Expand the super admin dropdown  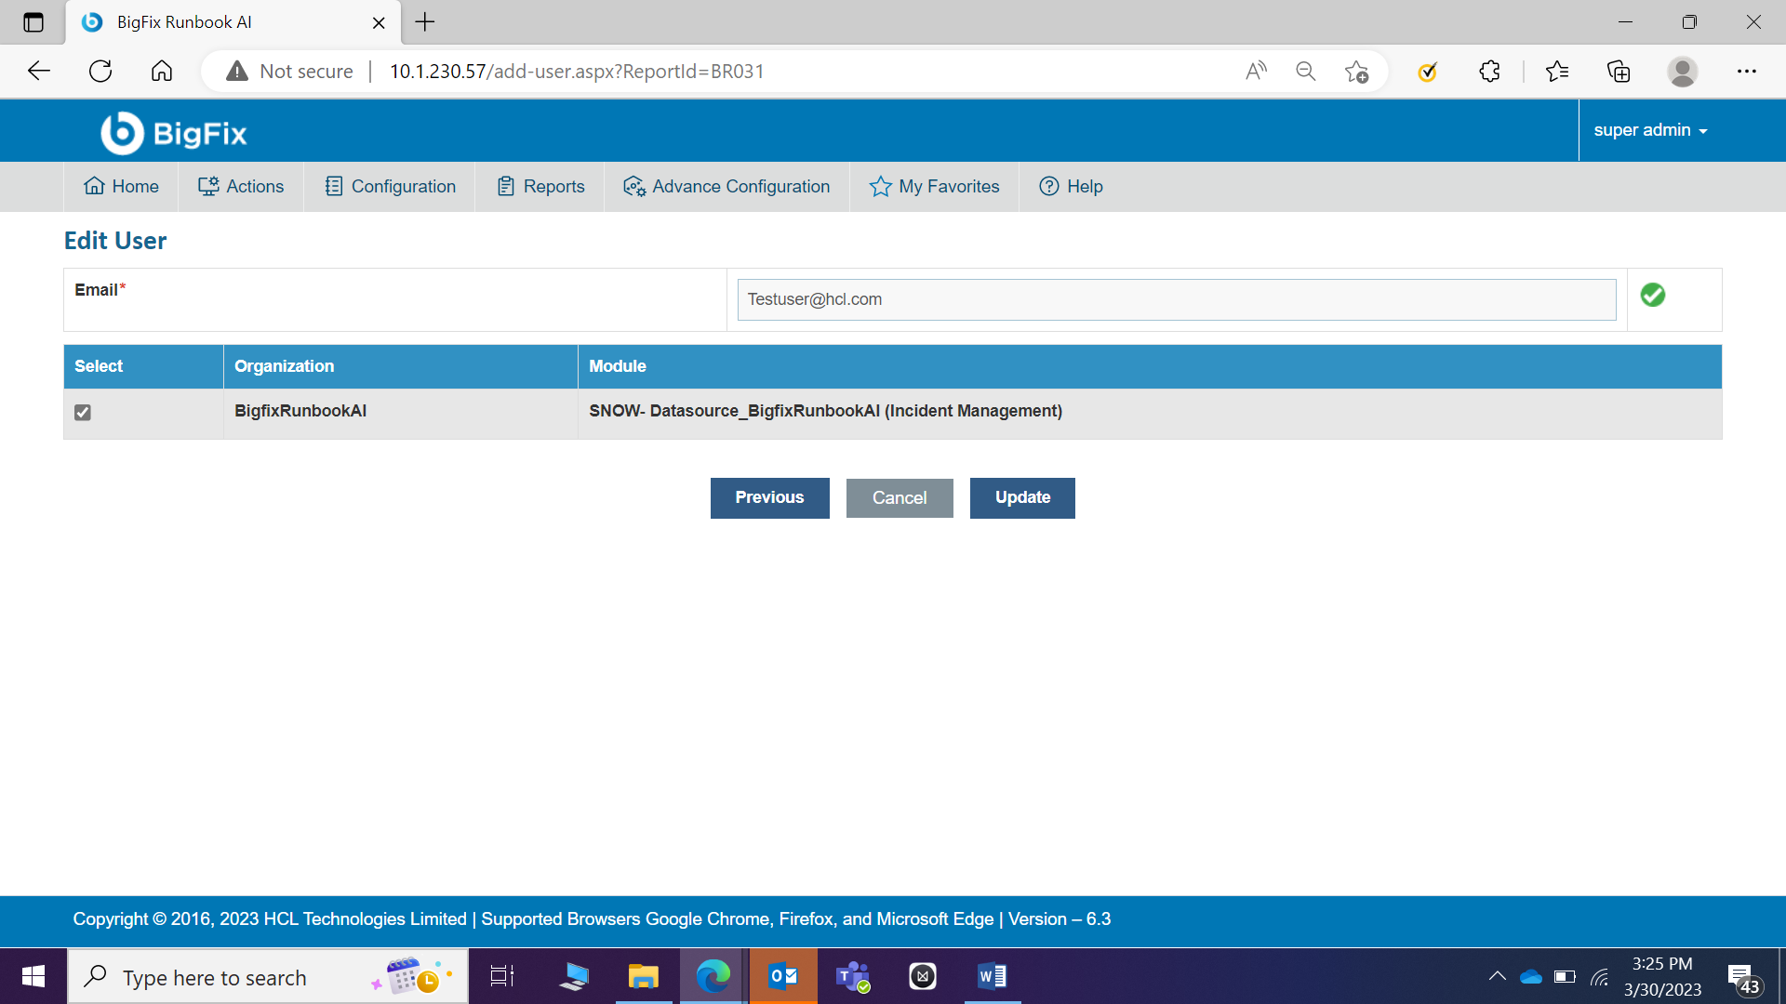pos(1650,130)
